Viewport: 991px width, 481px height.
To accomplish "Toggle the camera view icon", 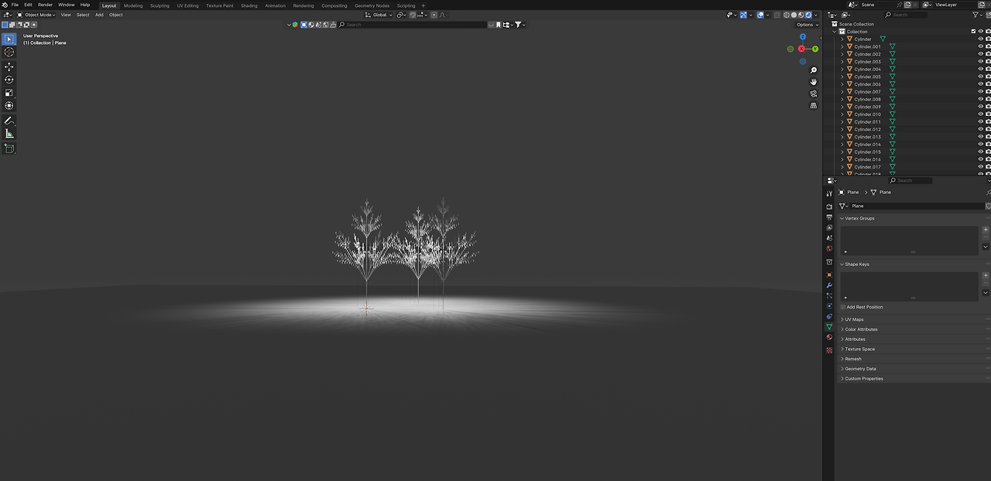I will point(813,94).
